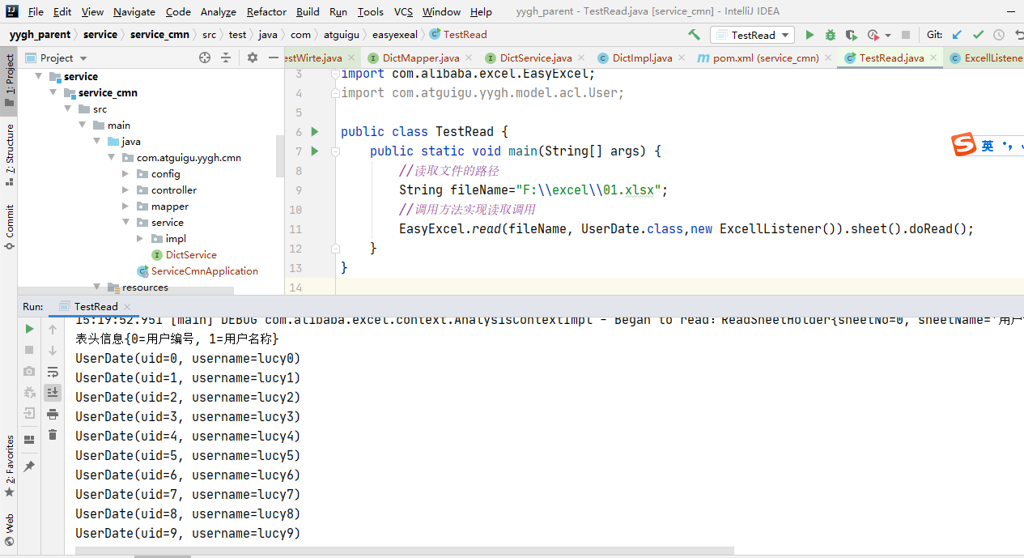Select DictService in the project tree
The image size is (1024, 558).
[191, 254]
